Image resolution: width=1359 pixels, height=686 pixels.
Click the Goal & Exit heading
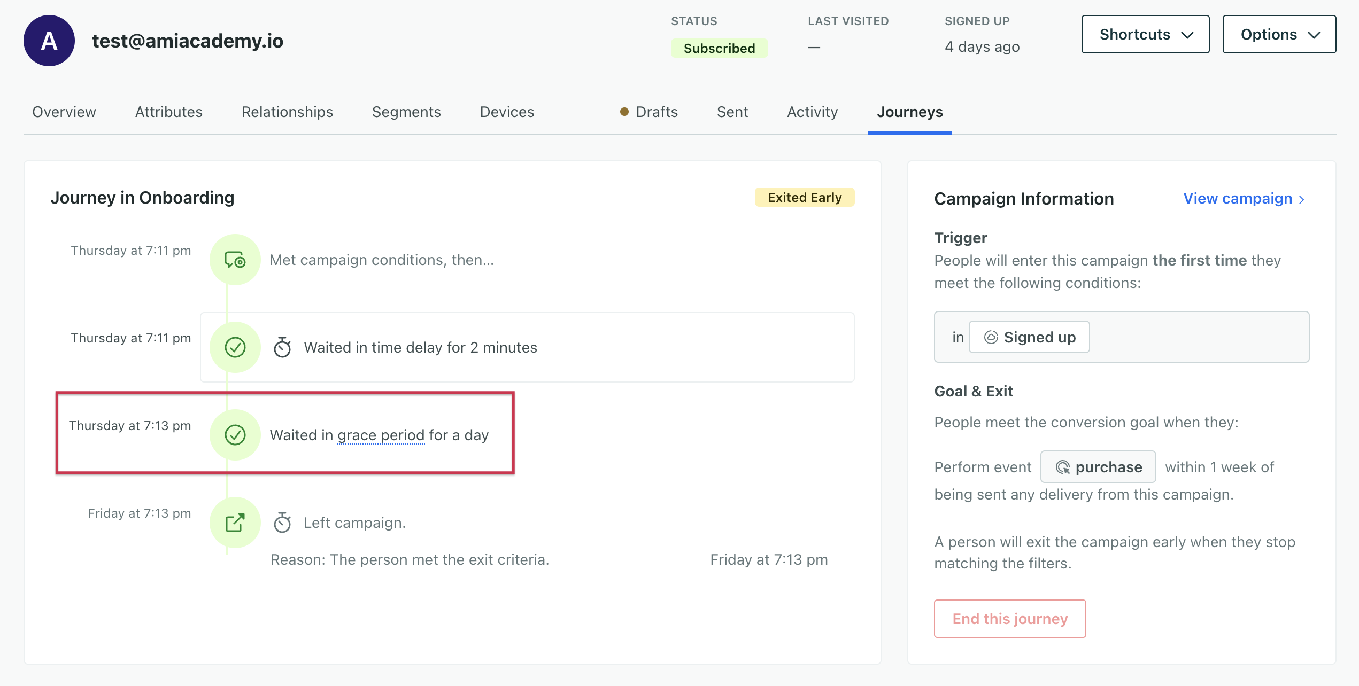[x=974, y=391]
